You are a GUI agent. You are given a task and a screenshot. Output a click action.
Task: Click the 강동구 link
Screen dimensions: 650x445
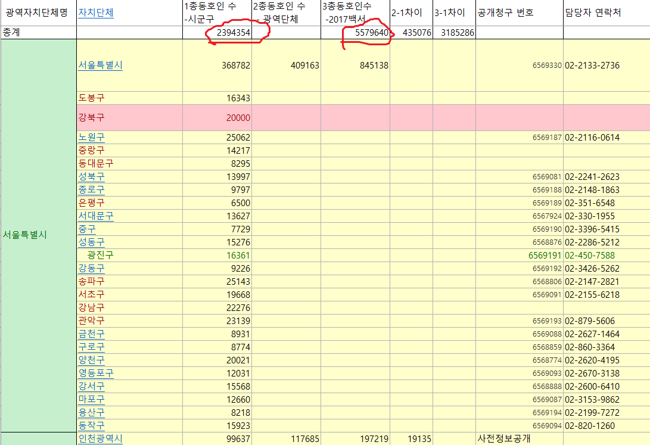click(x=91, y=269)
